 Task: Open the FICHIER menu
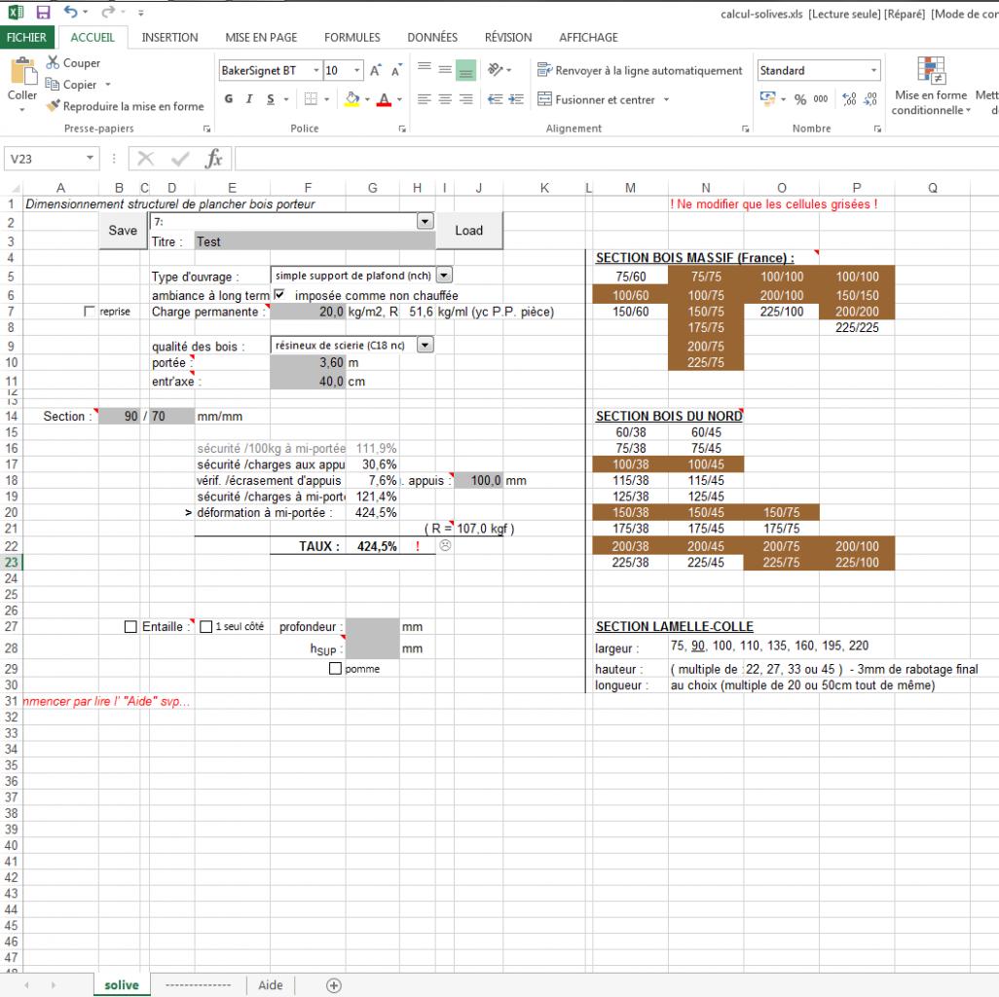[x=26, y=37]
